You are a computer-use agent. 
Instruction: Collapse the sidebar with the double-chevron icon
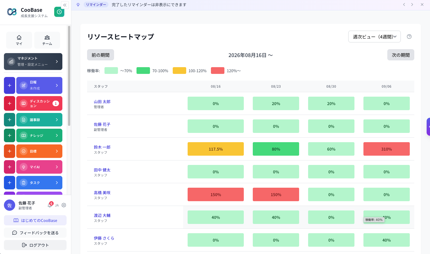click(65, 5)
